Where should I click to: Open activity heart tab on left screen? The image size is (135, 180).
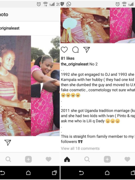click(48, 159)
